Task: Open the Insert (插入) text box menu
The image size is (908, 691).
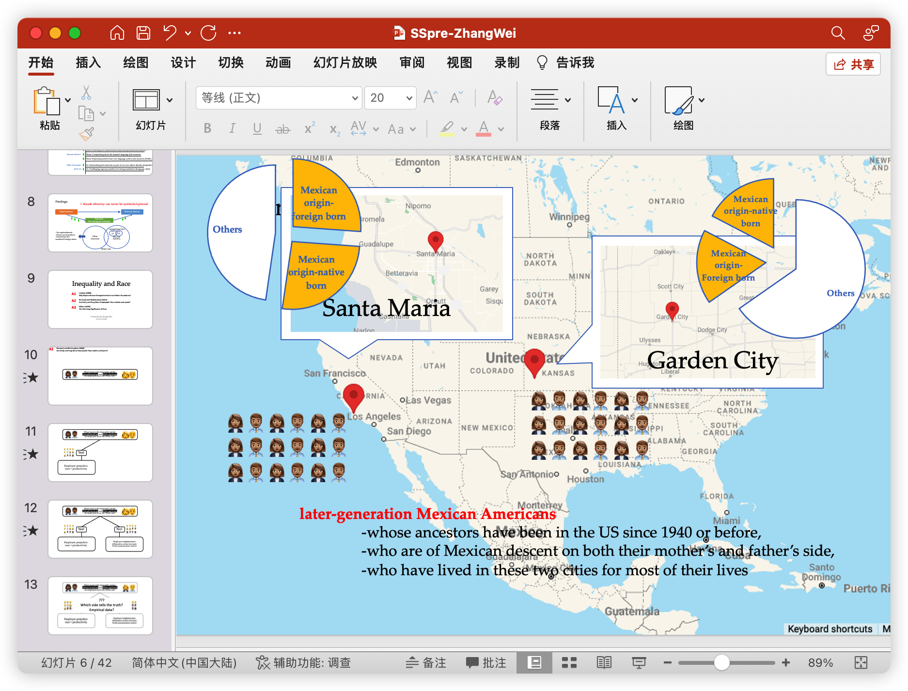Action: tap(617, 110)
